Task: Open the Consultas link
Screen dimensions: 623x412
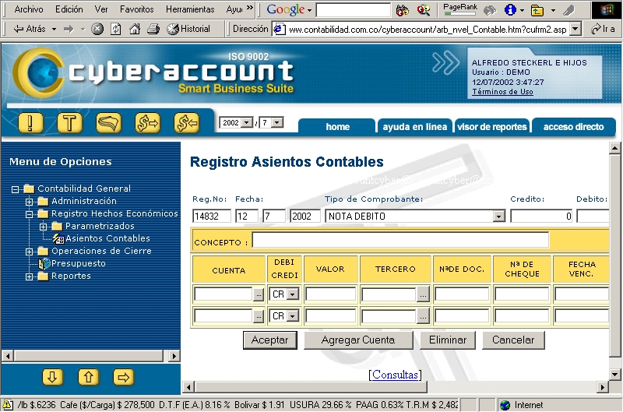Action: coord(395,375)
